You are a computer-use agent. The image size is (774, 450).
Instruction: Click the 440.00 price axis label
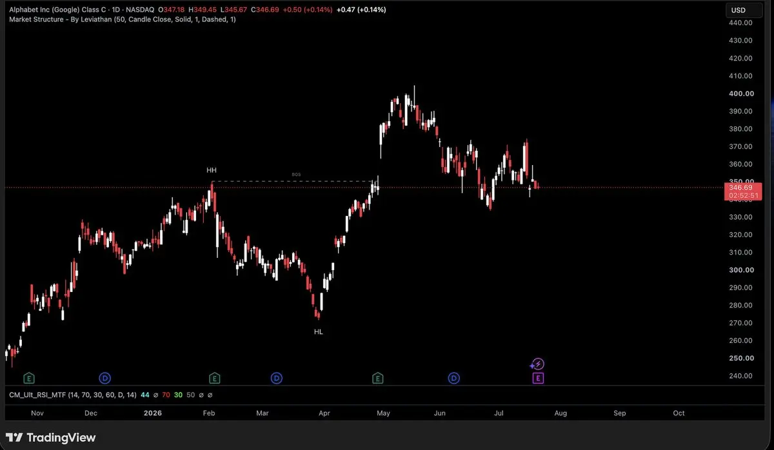pyautogui.click(x=740, y=23)
